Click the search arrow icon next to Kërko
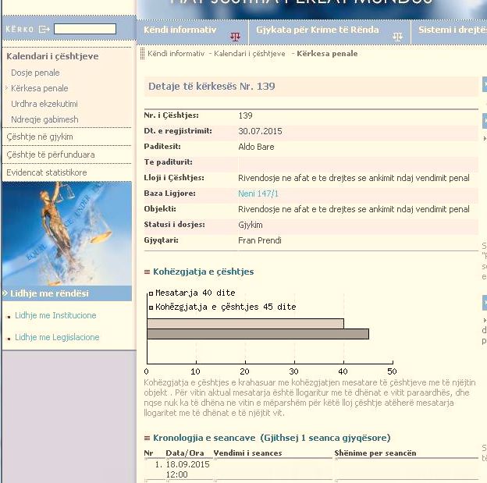Viewport: 487px width, 483px height. [x=44, y=30]
